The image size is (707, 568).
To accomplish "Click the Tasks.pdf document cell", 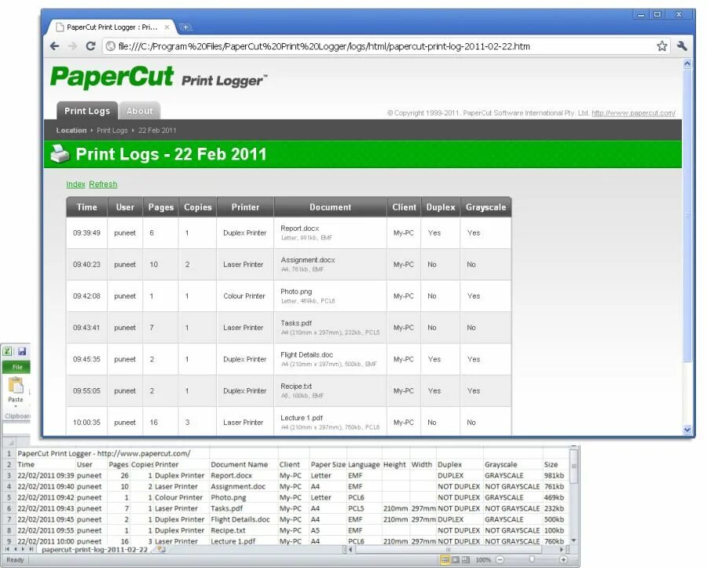I will [330, 328].
